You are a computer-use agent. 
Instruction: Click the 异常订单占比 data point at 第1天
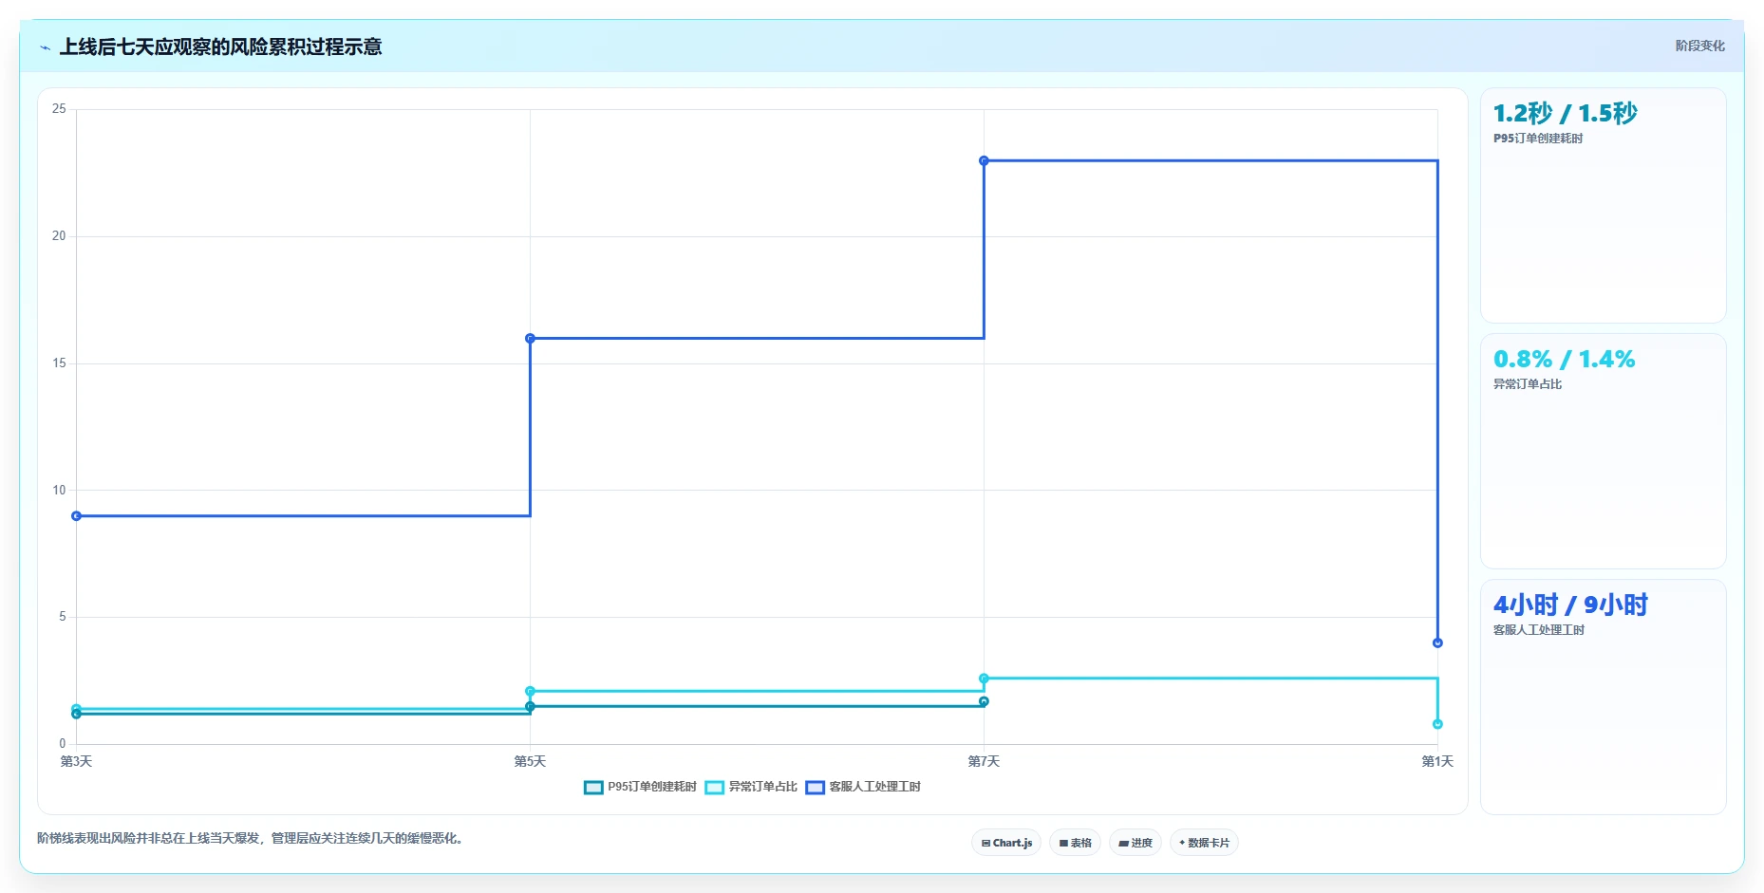pos(1437,724)
